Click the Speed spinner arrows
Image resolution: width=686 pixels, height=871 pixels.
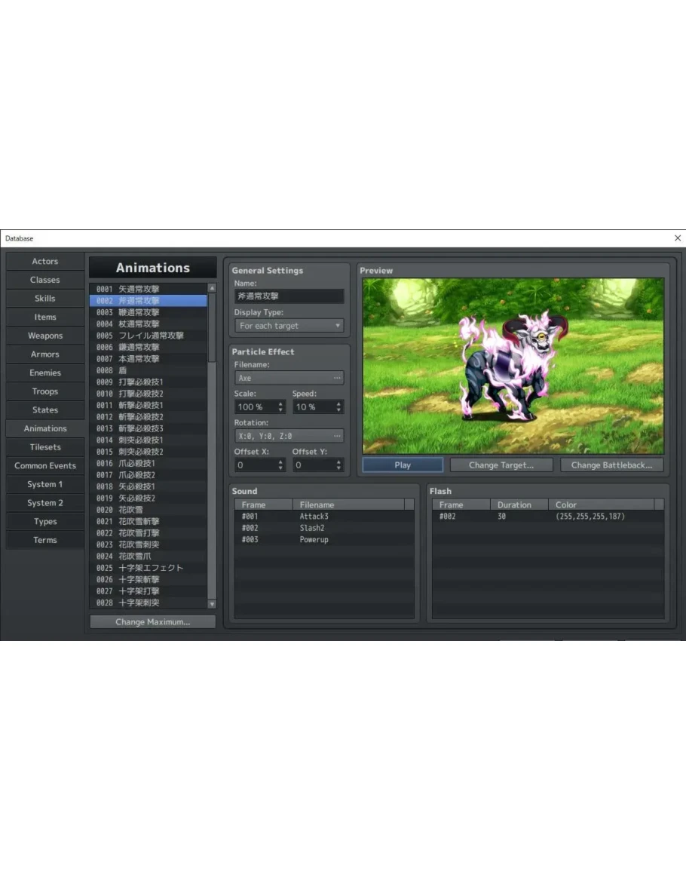pyautogui.click(x=338, y=406)
